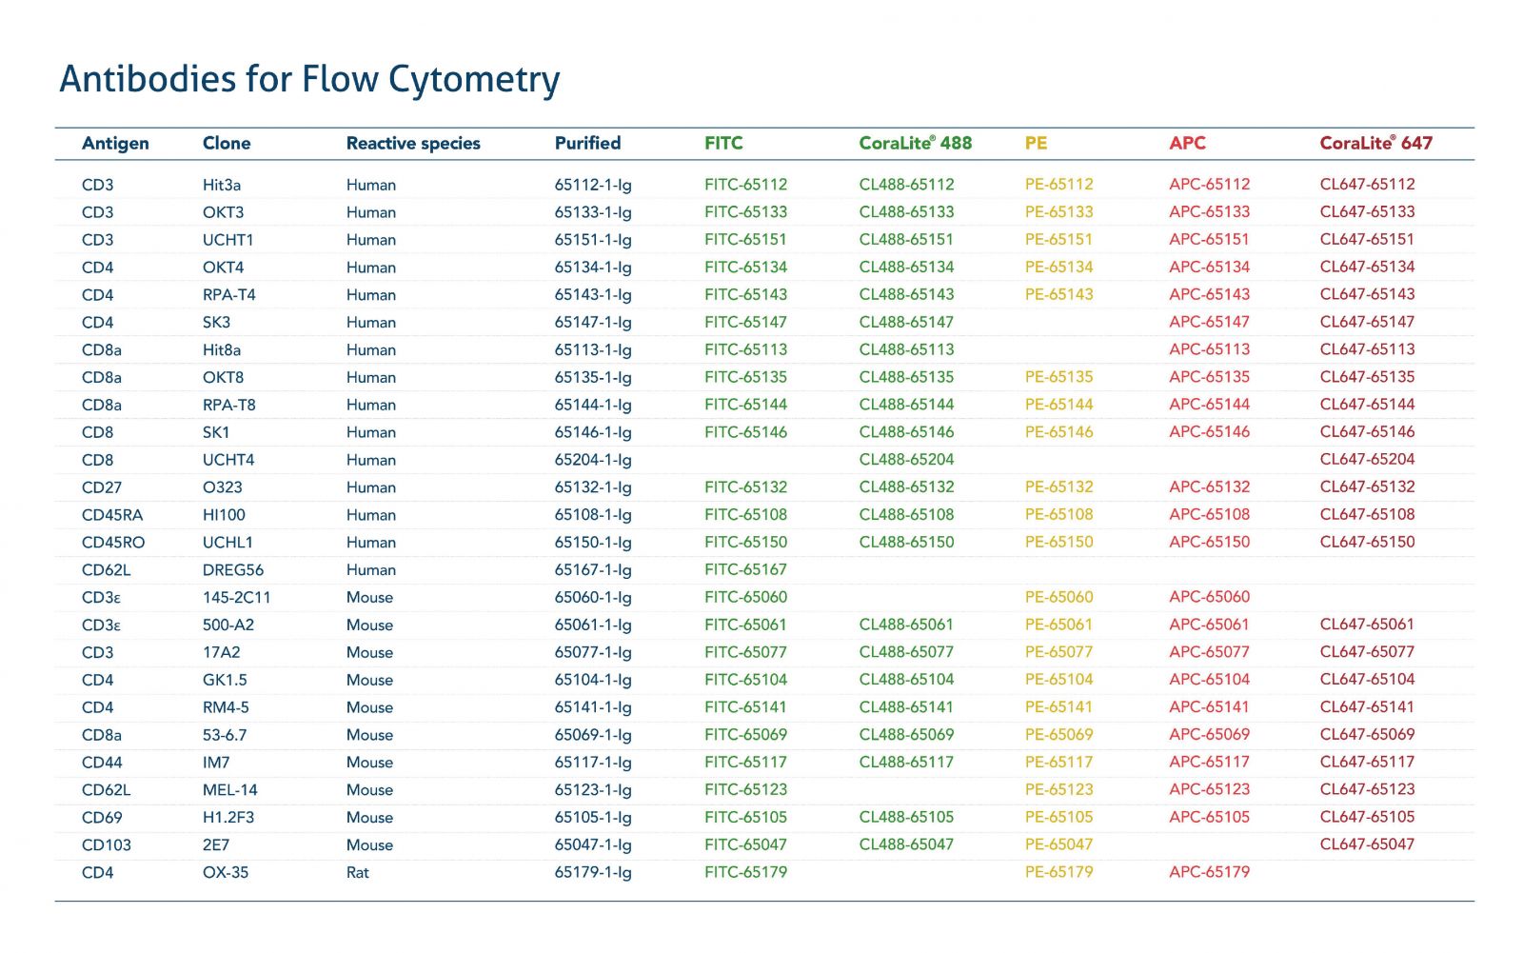Select clone UCHT1 cell
Viewport: 1523px width, 953px height.
(x=228, y=240)
